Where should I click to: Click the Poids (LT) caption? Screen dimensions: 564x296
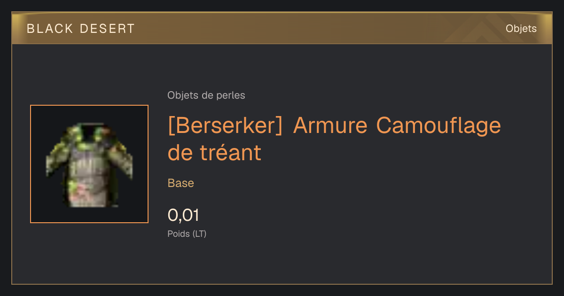pos(187,234)
